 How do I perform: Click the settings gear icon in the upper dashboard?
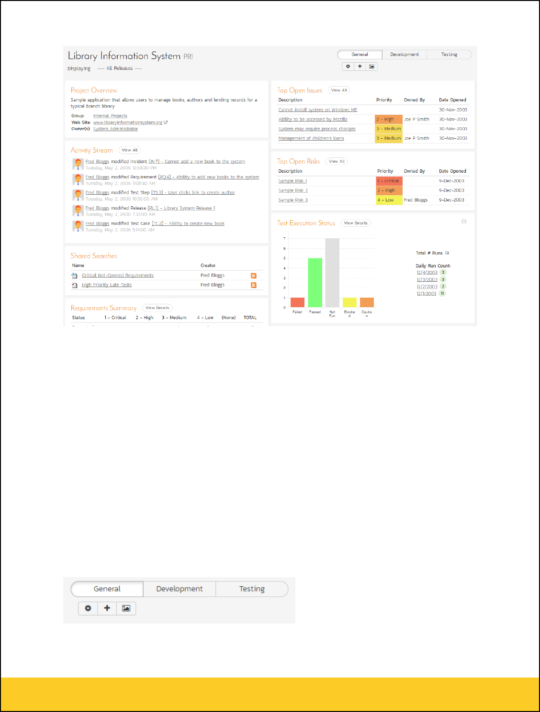point(348,67)
